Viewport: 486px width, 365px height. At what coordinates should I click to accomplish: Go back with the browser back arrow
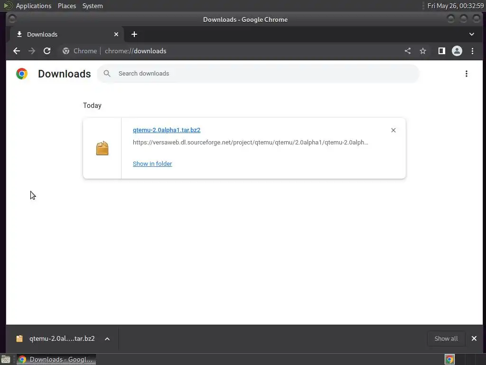[17, 51]
